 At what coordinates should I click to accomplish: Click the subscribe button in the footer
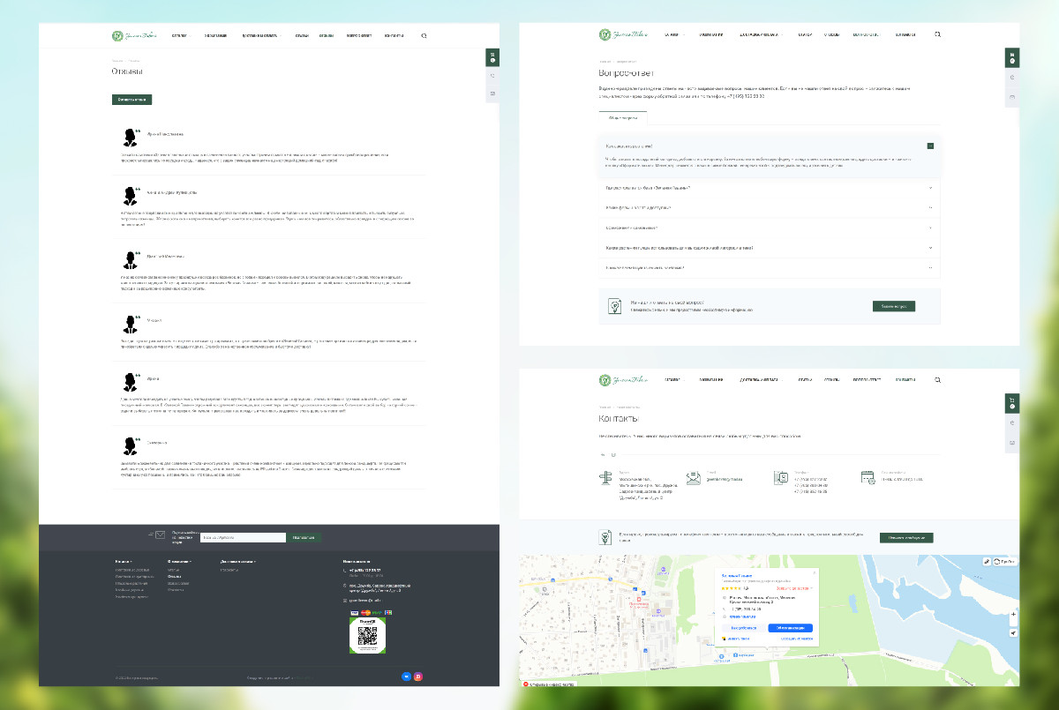[304, 537]
